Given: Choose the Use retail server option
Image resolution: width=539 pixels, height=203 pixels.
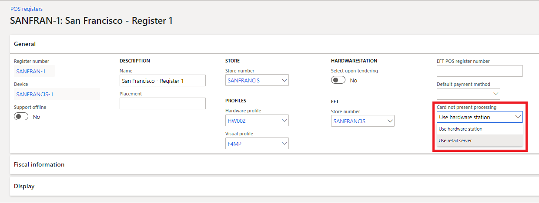Looking at the screenshot, I should pyautogui.click(x=455, y=141).
